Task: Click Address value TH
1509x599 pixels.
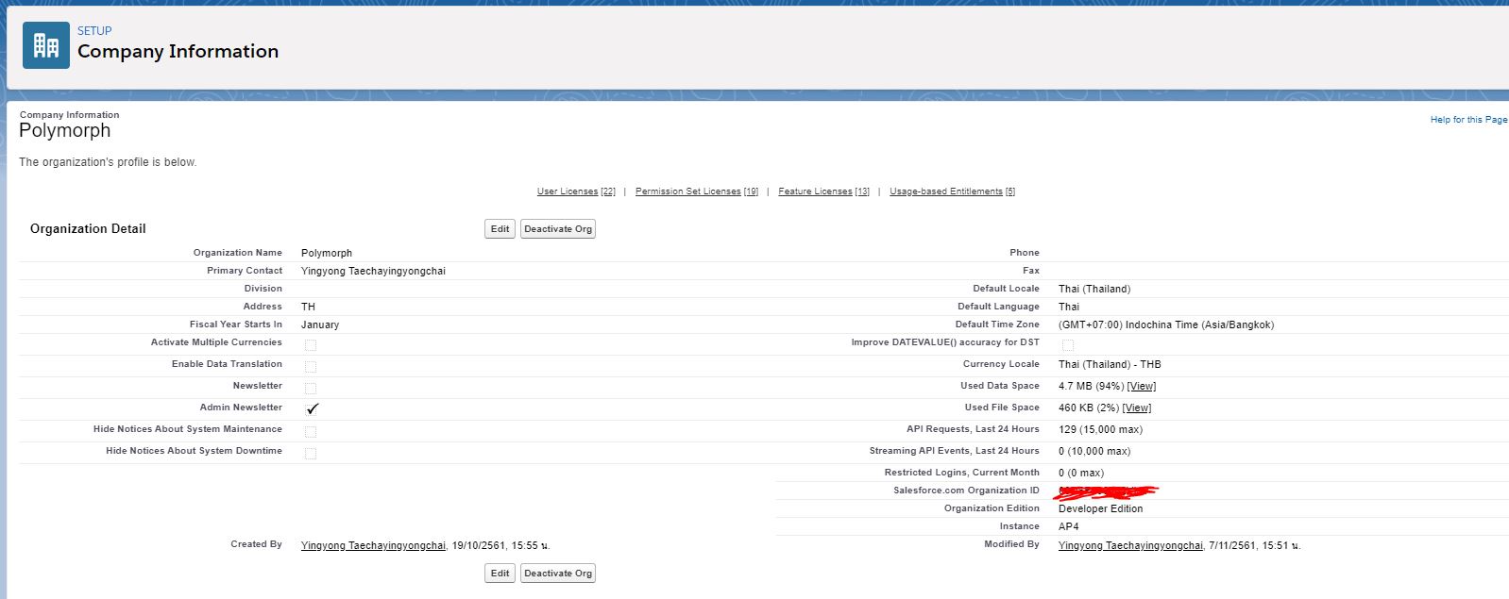Action: (x=309, y=308)
